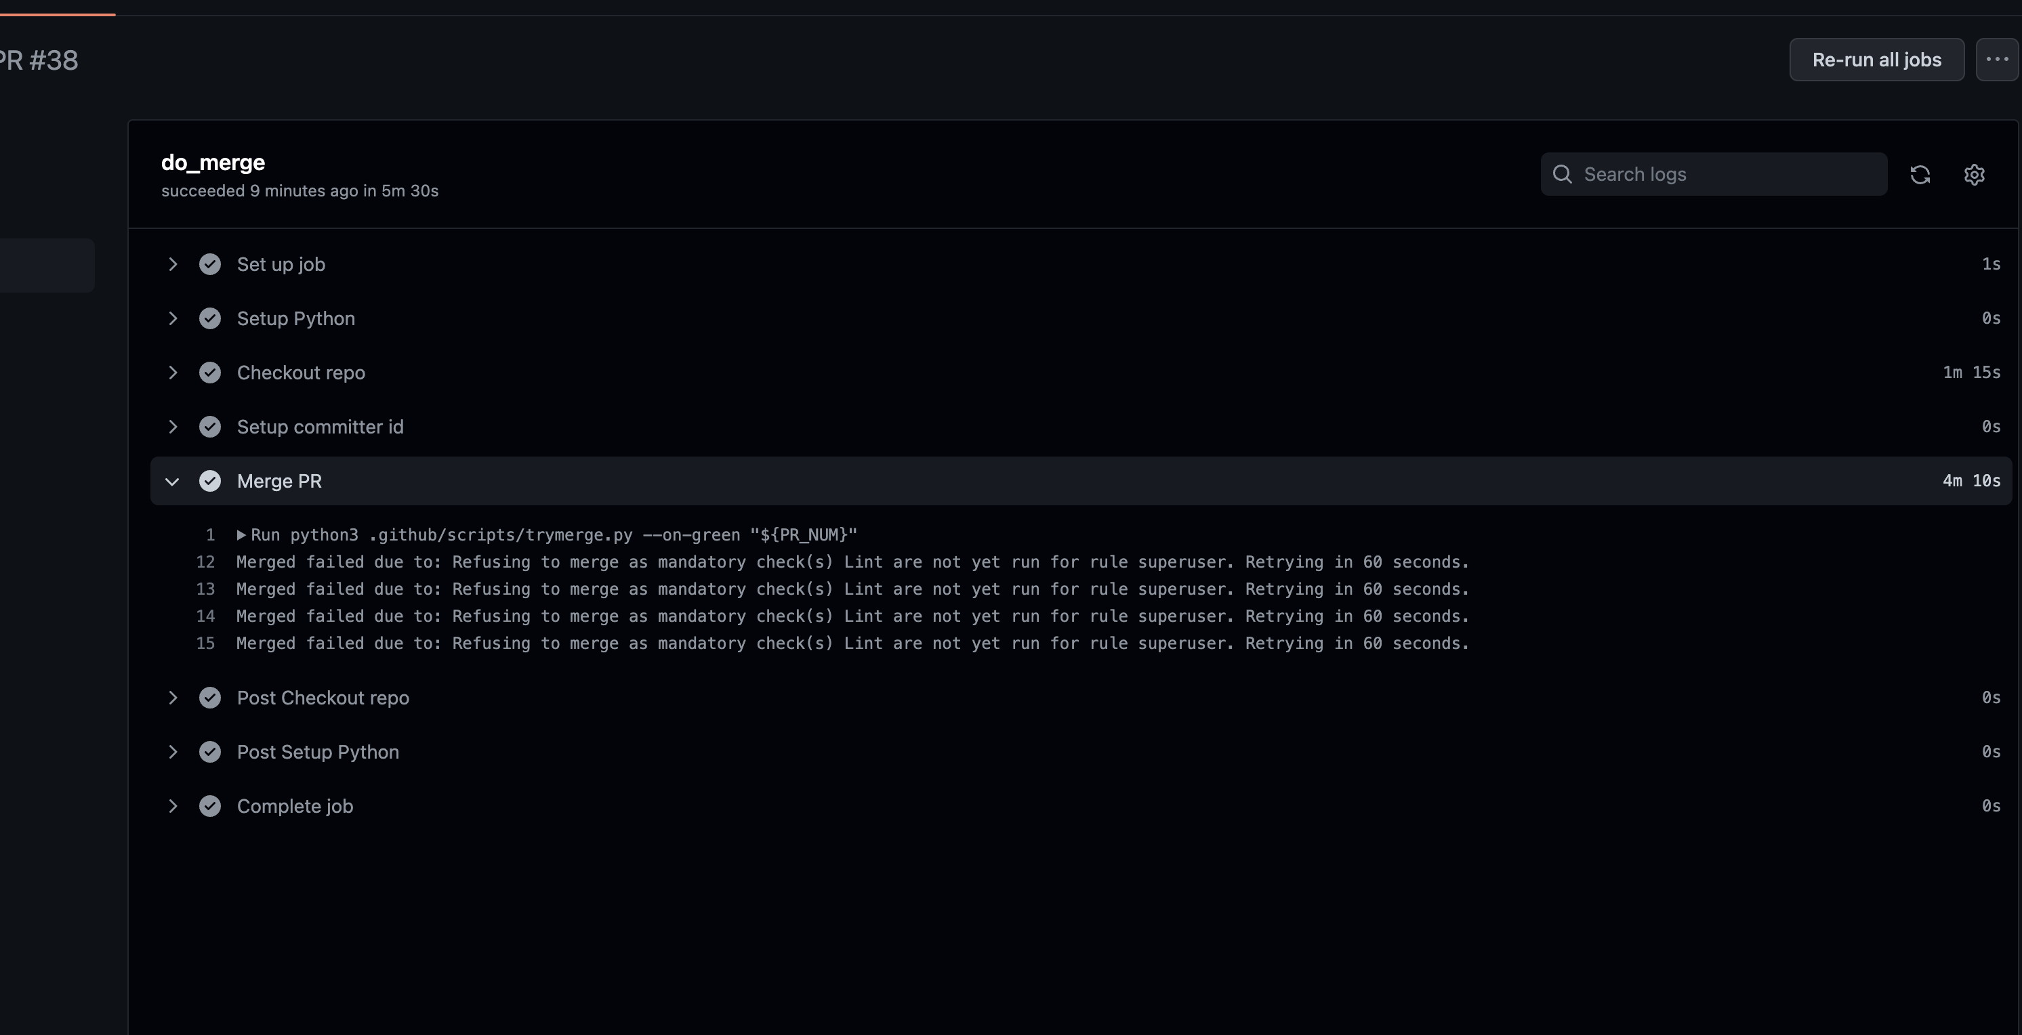Click the Checkout repo success checkmark icon

click(209, 373)
